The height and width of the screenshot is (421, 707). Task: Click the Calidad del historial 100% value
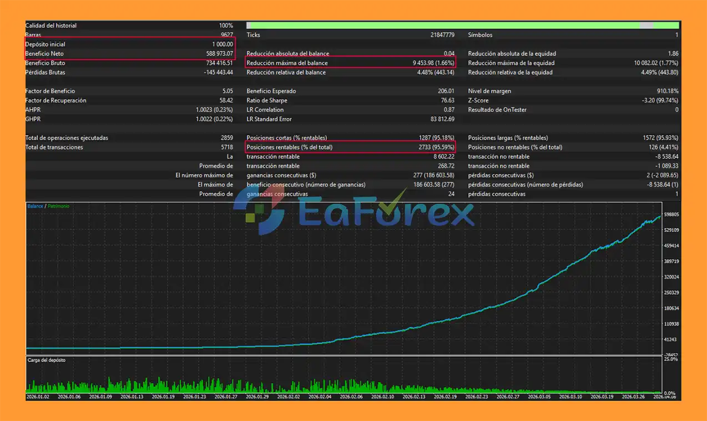(226, 25)
